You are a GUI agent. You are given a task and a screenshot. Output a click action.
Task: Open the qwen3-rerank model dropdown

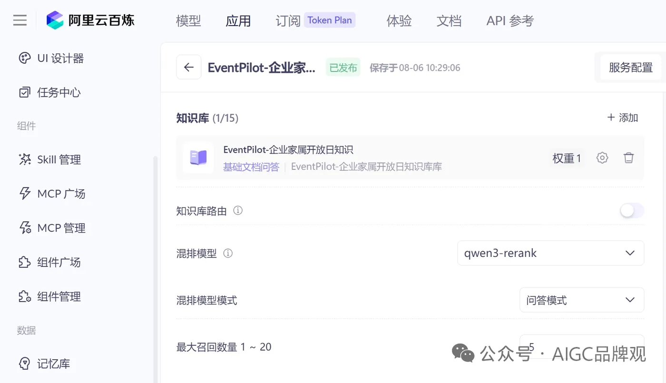(x=551, y=253)
